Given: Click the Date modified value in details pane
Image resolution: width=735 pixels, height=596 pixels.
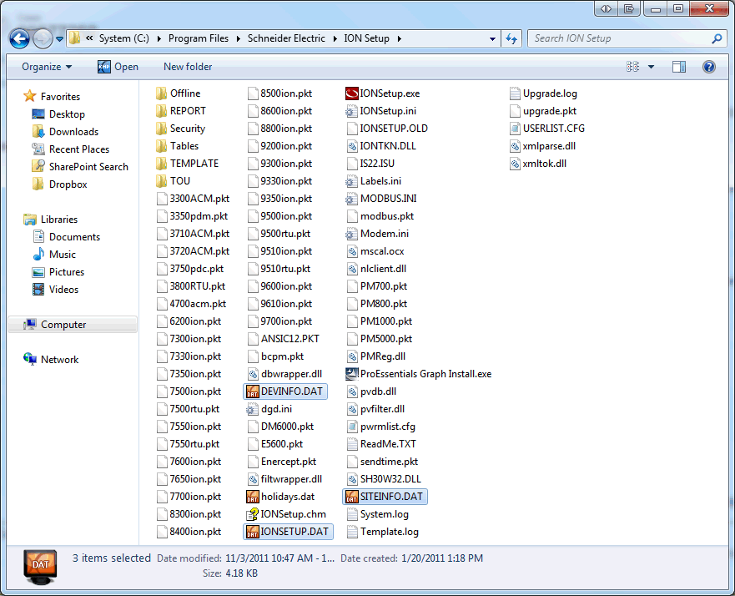Looking at the screenshot, I should pyautogui.click(x=279, y=558).
